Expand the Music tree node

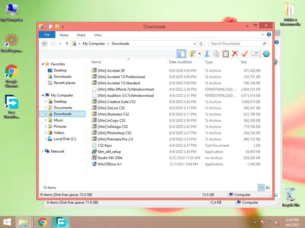(x=46, y=120)
